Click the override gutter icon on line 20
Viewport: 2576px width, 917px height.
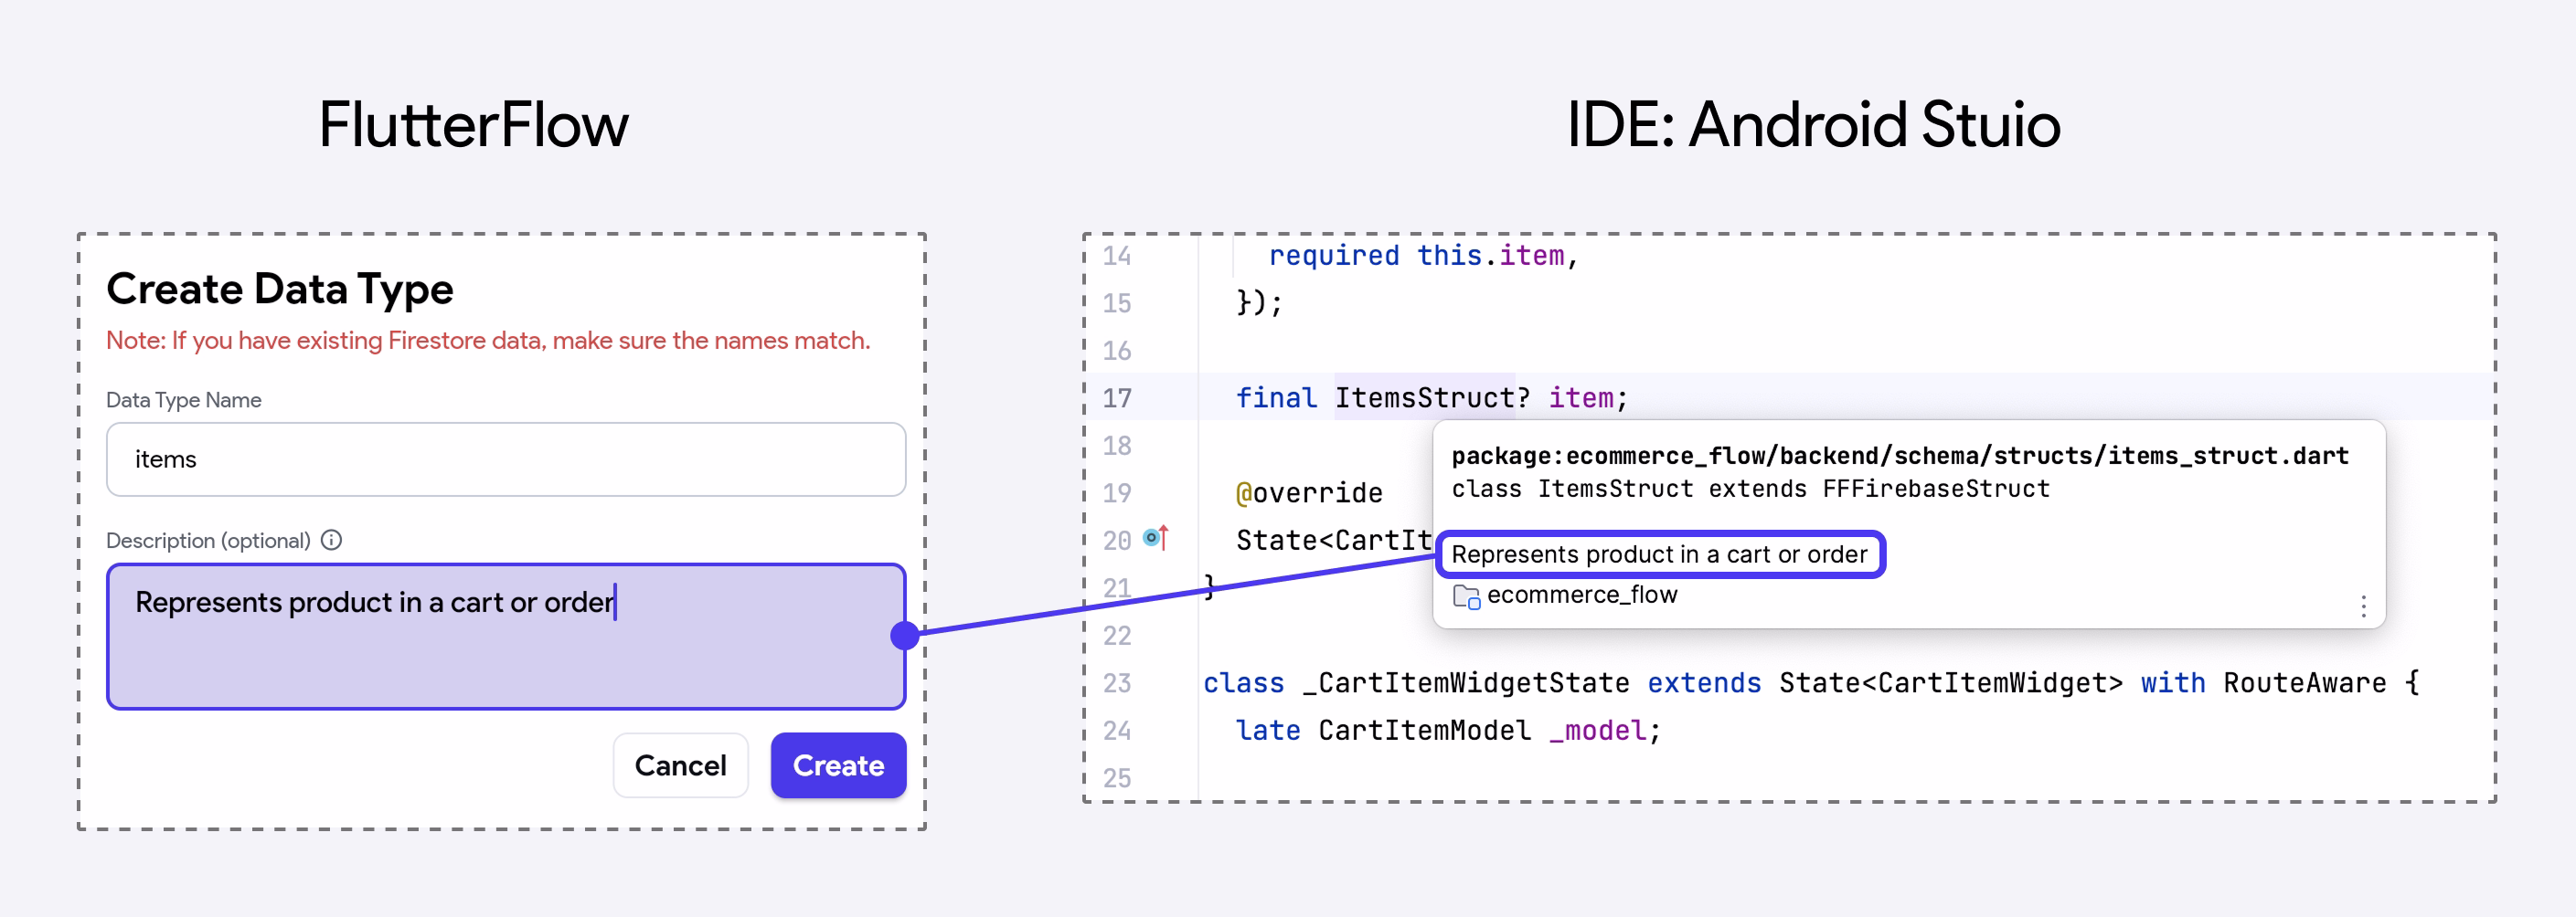click(x=1155, y=538)
